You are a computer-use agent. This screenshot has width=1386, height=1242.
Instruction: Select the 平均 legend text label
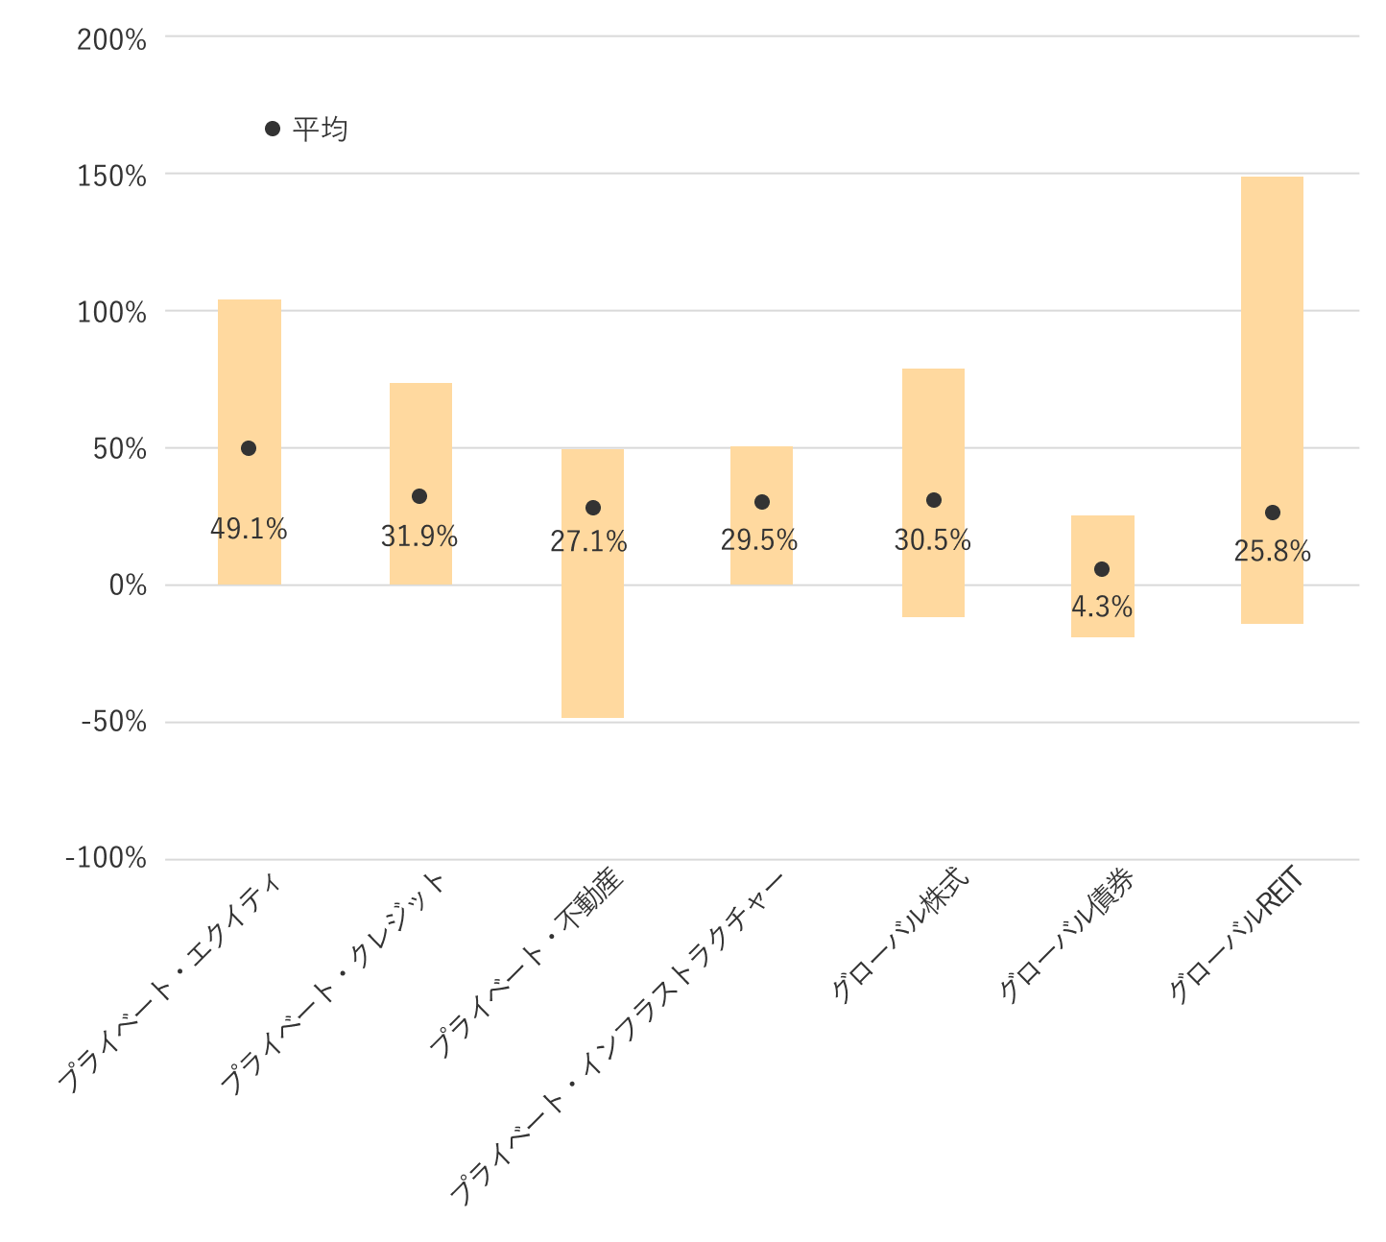pyautogui.click(x=321, y=129)
